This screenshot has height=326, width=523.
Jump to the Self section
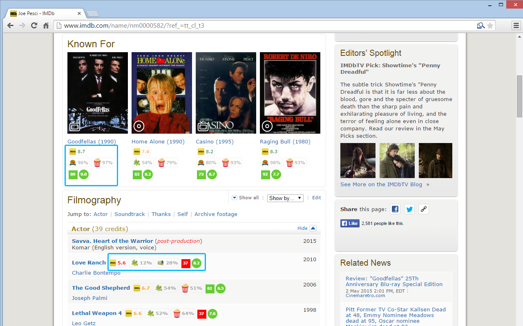coord(183,214)
